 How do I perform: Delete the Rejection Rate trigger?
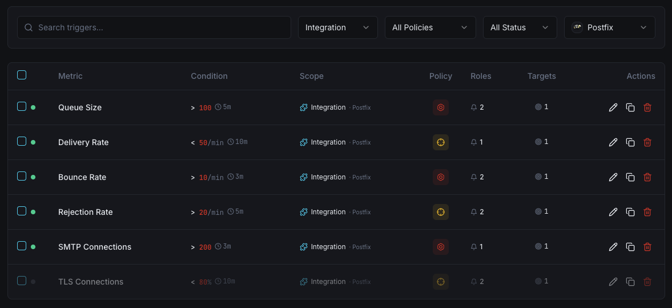[647, 212]
